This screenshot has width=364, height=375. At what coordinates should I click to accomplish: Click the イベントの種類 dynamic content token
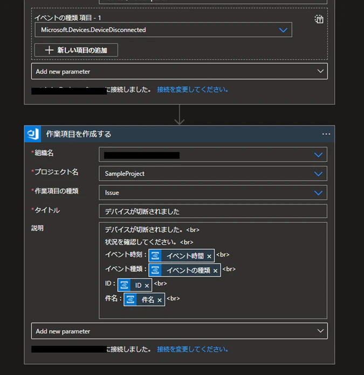click(x=184, y=270)
